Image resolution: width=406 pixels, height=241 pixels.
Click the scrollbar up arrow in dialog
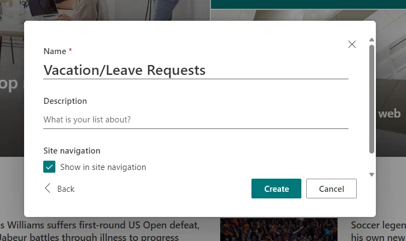(x=371, y=39)
